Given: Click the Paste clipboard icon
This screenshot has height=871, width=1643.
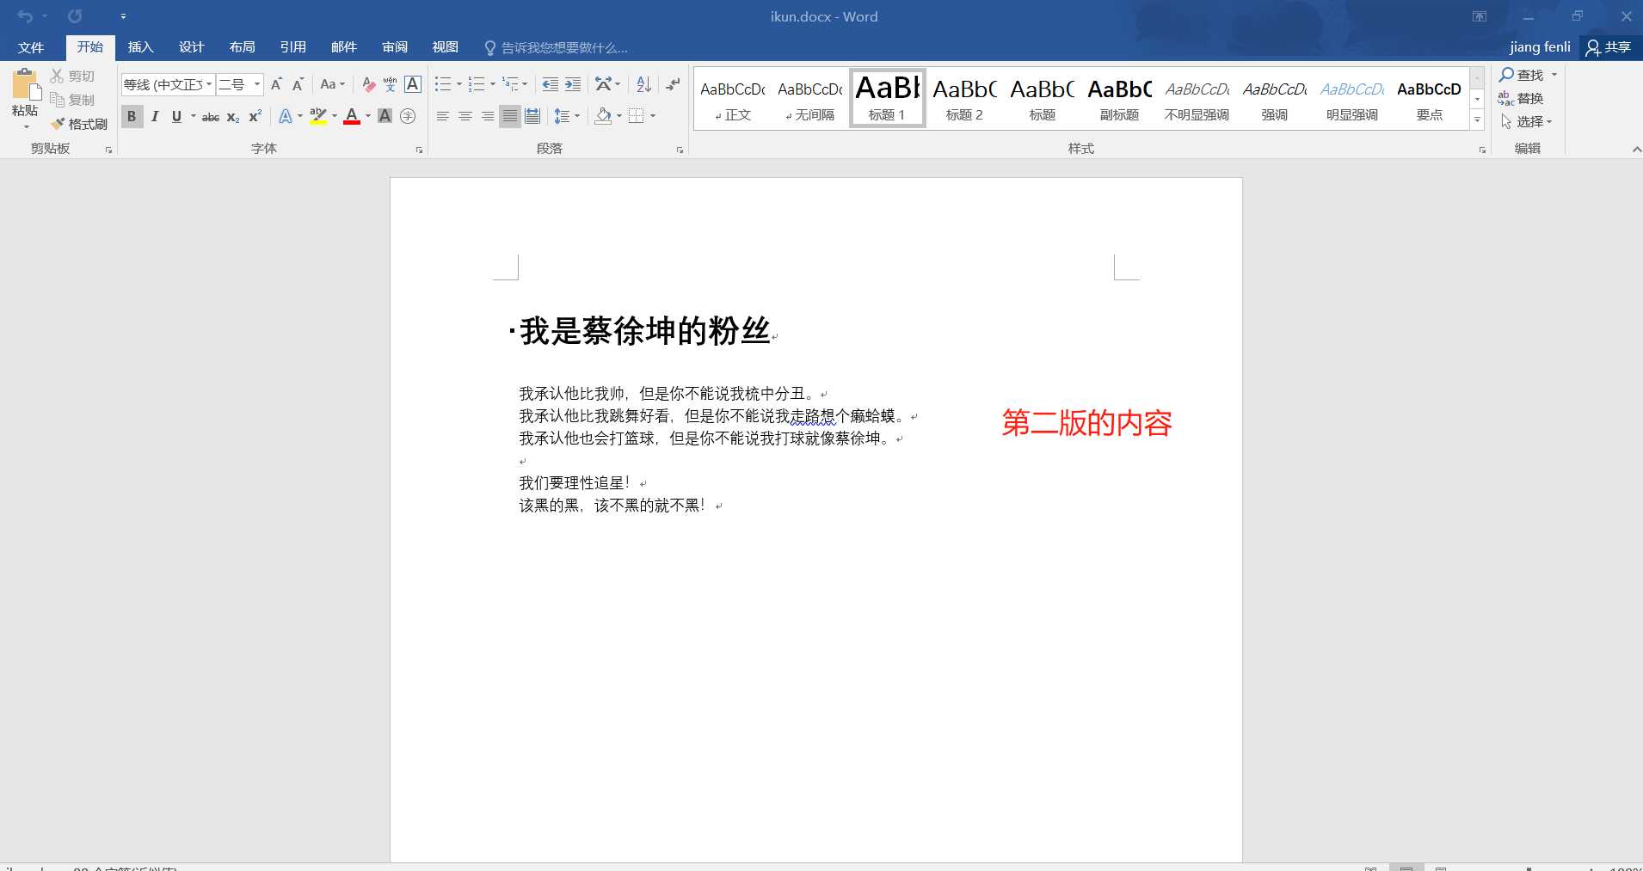Looking at the screenshot, I should (25, 85).
